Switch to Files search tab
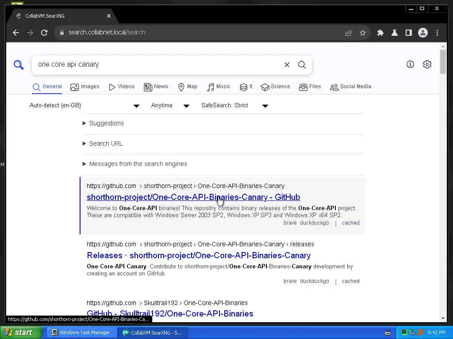This screenshot has width=453, height=339. coord(310,87)
